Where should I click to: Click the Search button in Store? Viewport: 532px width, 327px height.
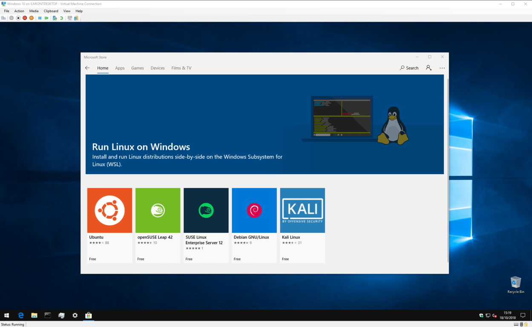point(409,68)
